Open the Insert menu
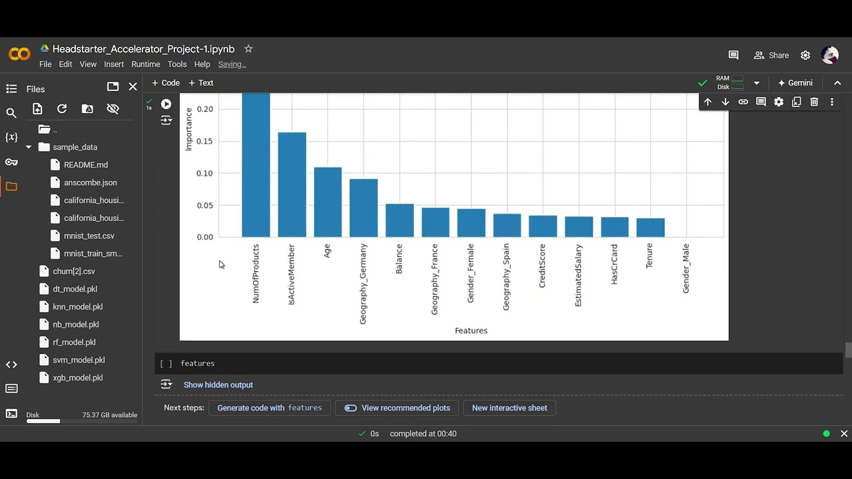 coord(114,65)
